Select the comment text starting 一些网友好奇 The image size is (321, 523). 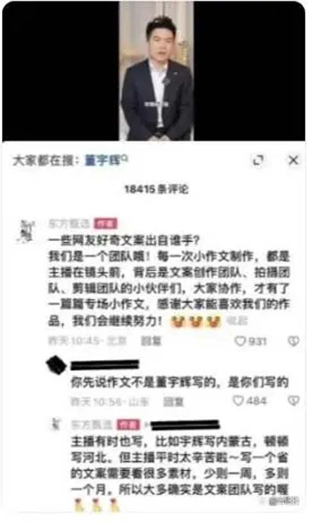pos(168,280)
